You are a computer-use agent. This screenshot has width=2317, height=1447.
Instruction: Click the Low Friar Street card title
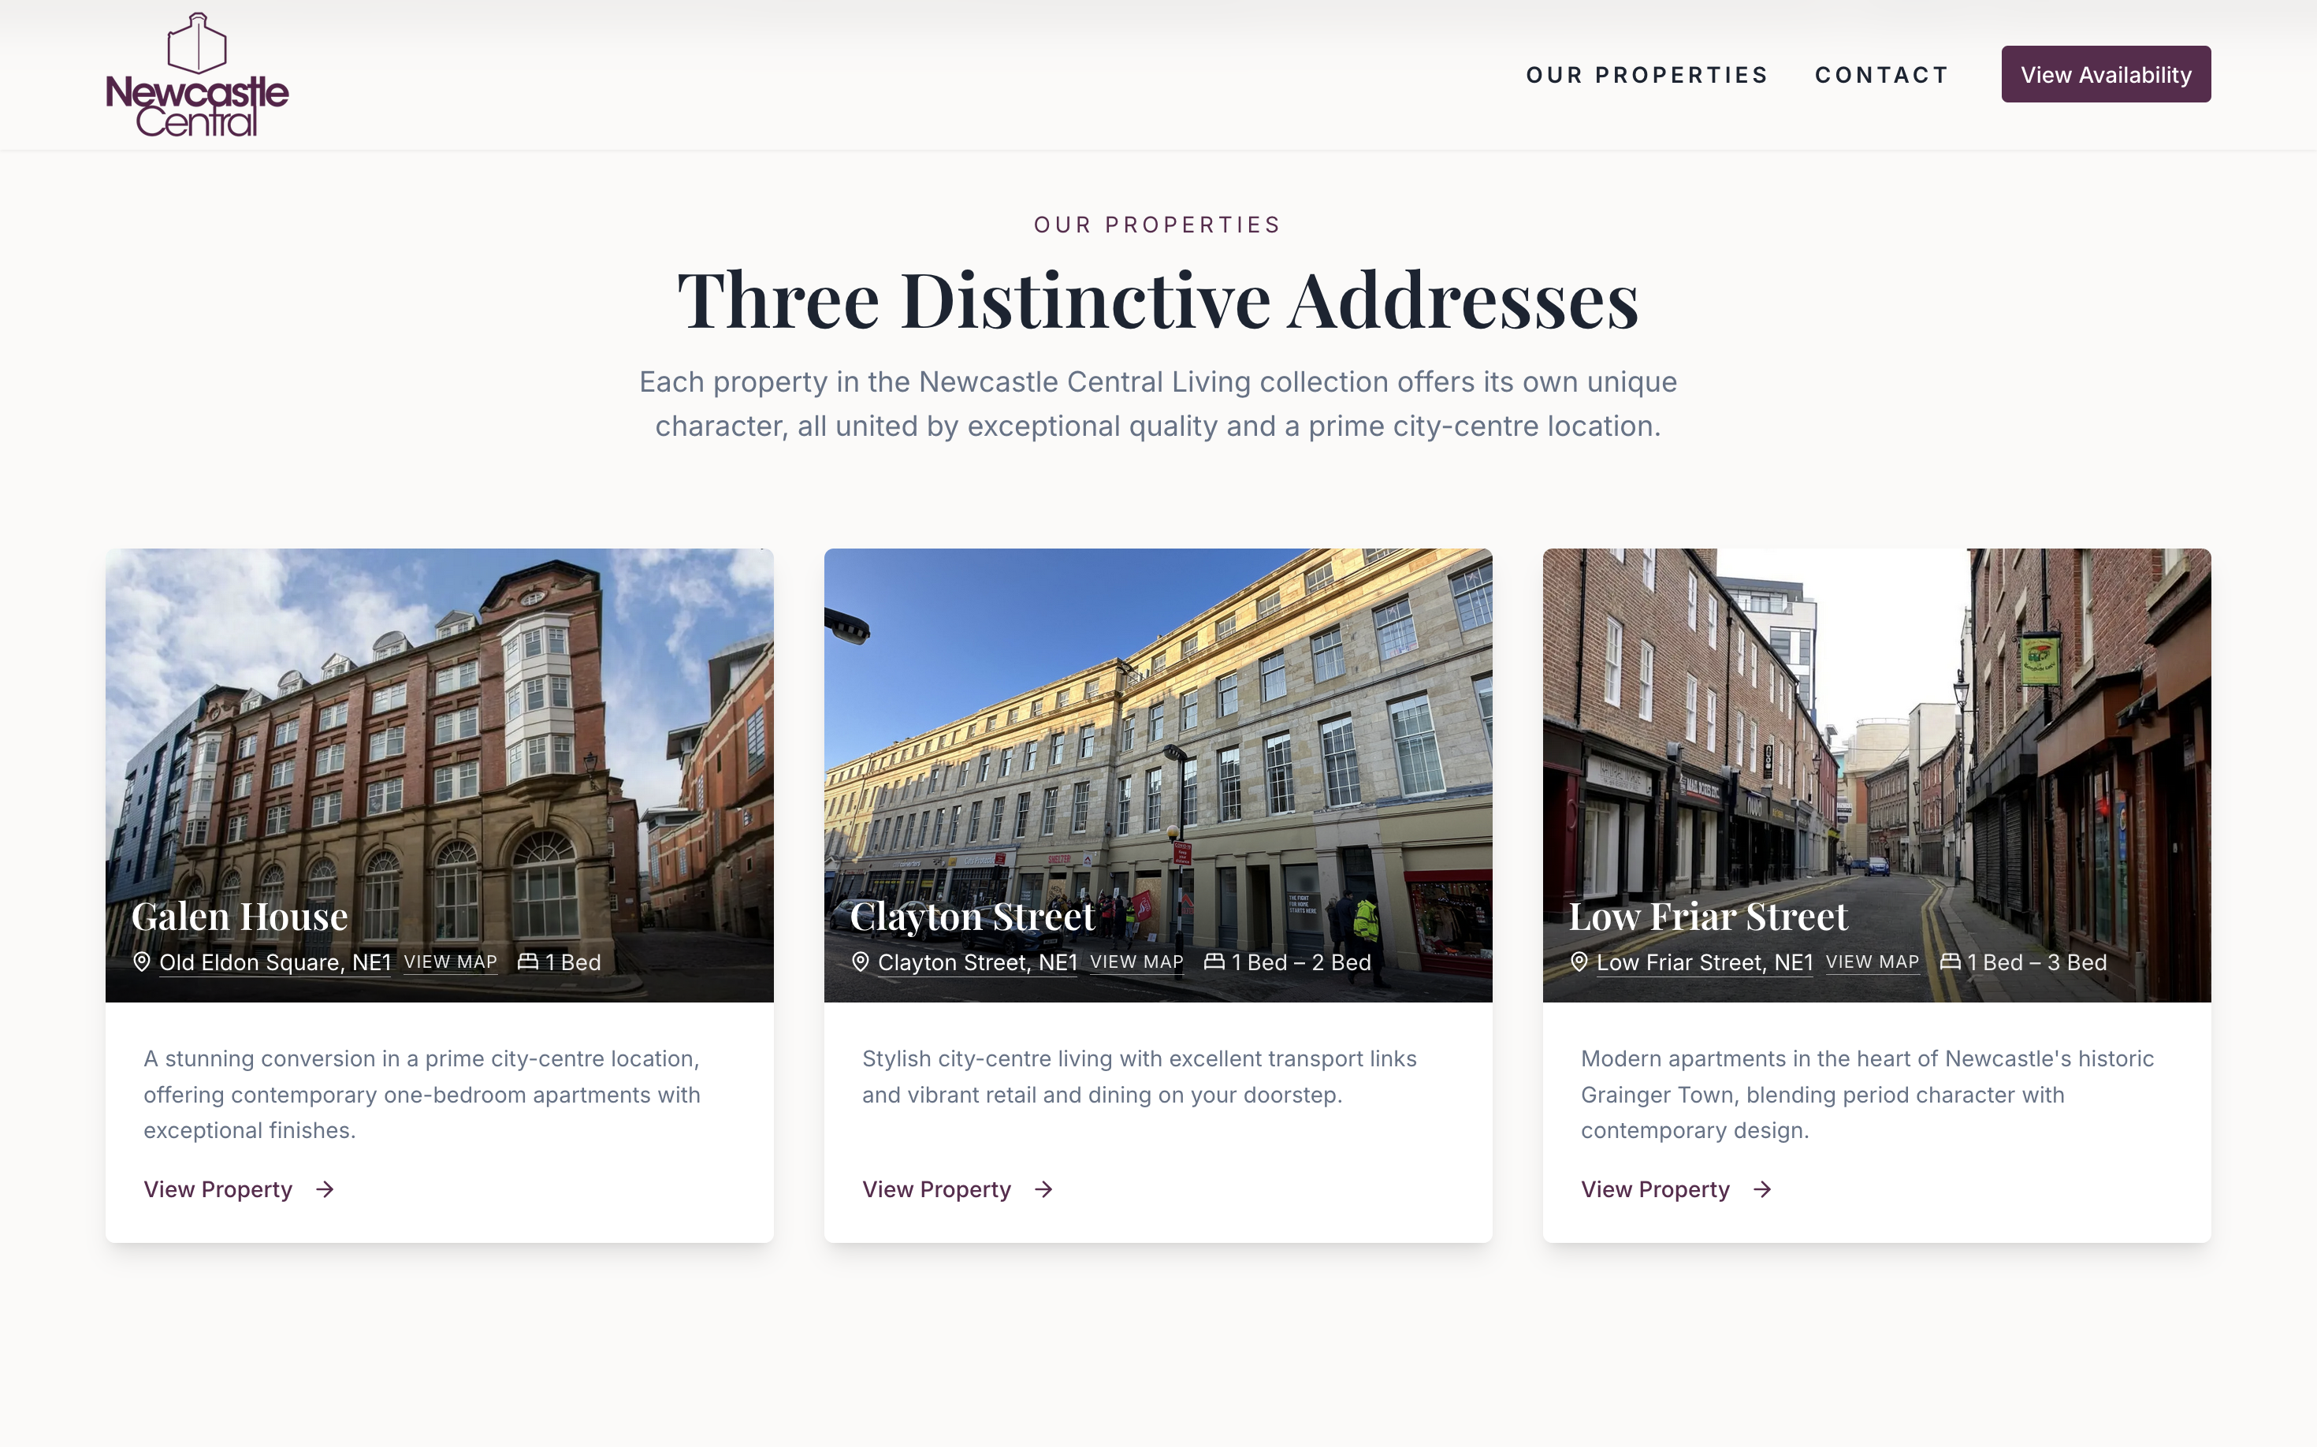pyautogui.click(x=1709, y=917)
